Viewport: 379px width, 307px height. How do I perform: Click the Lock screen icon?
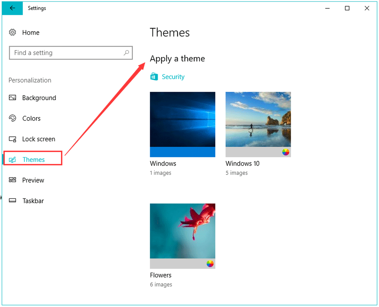pyautogui.click(x=12, y=139)
